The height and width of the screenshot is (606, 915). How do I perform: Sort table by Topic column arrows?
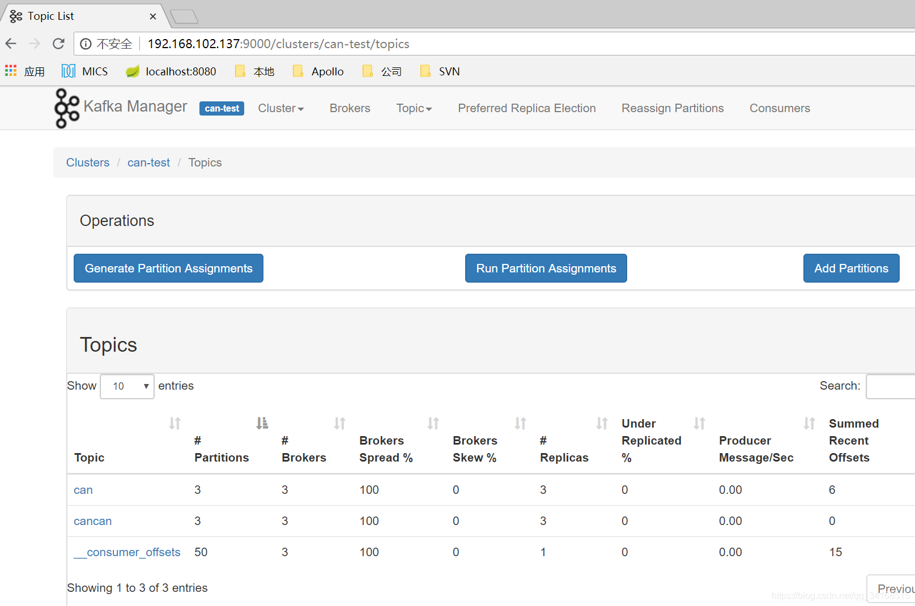175,423
